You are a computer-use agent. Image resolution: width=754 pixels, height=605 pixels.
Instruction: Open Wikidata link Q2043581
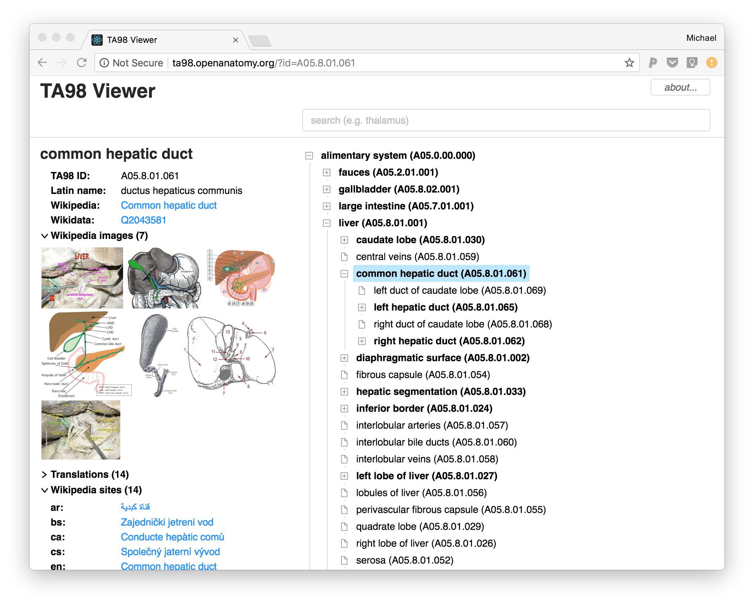pos(143,220)
